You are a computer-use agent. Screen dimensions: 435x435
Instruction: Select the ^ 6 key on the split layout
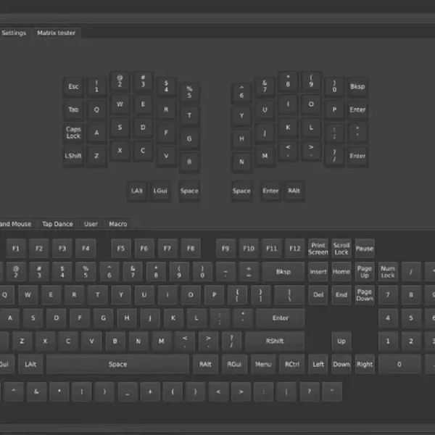pyautogui.click(x=241, y=92)
